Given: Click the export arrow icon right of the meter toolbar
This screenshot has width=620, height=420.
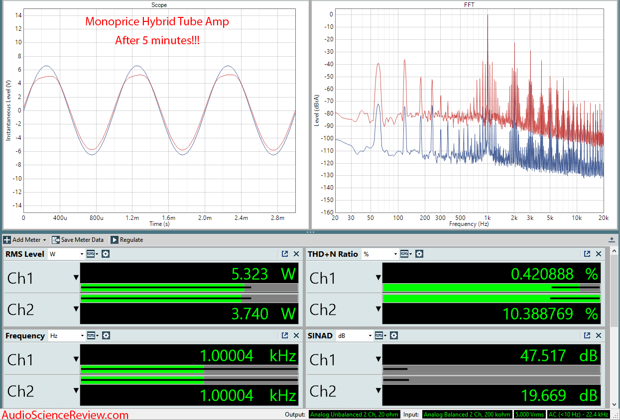Looking at the screenshot, I should point(612,240).
